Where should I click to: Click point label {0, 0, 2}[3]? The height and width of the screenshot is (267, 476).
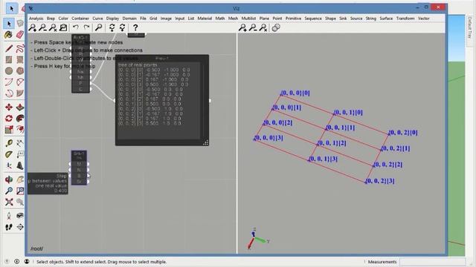[x=380, y=181]
